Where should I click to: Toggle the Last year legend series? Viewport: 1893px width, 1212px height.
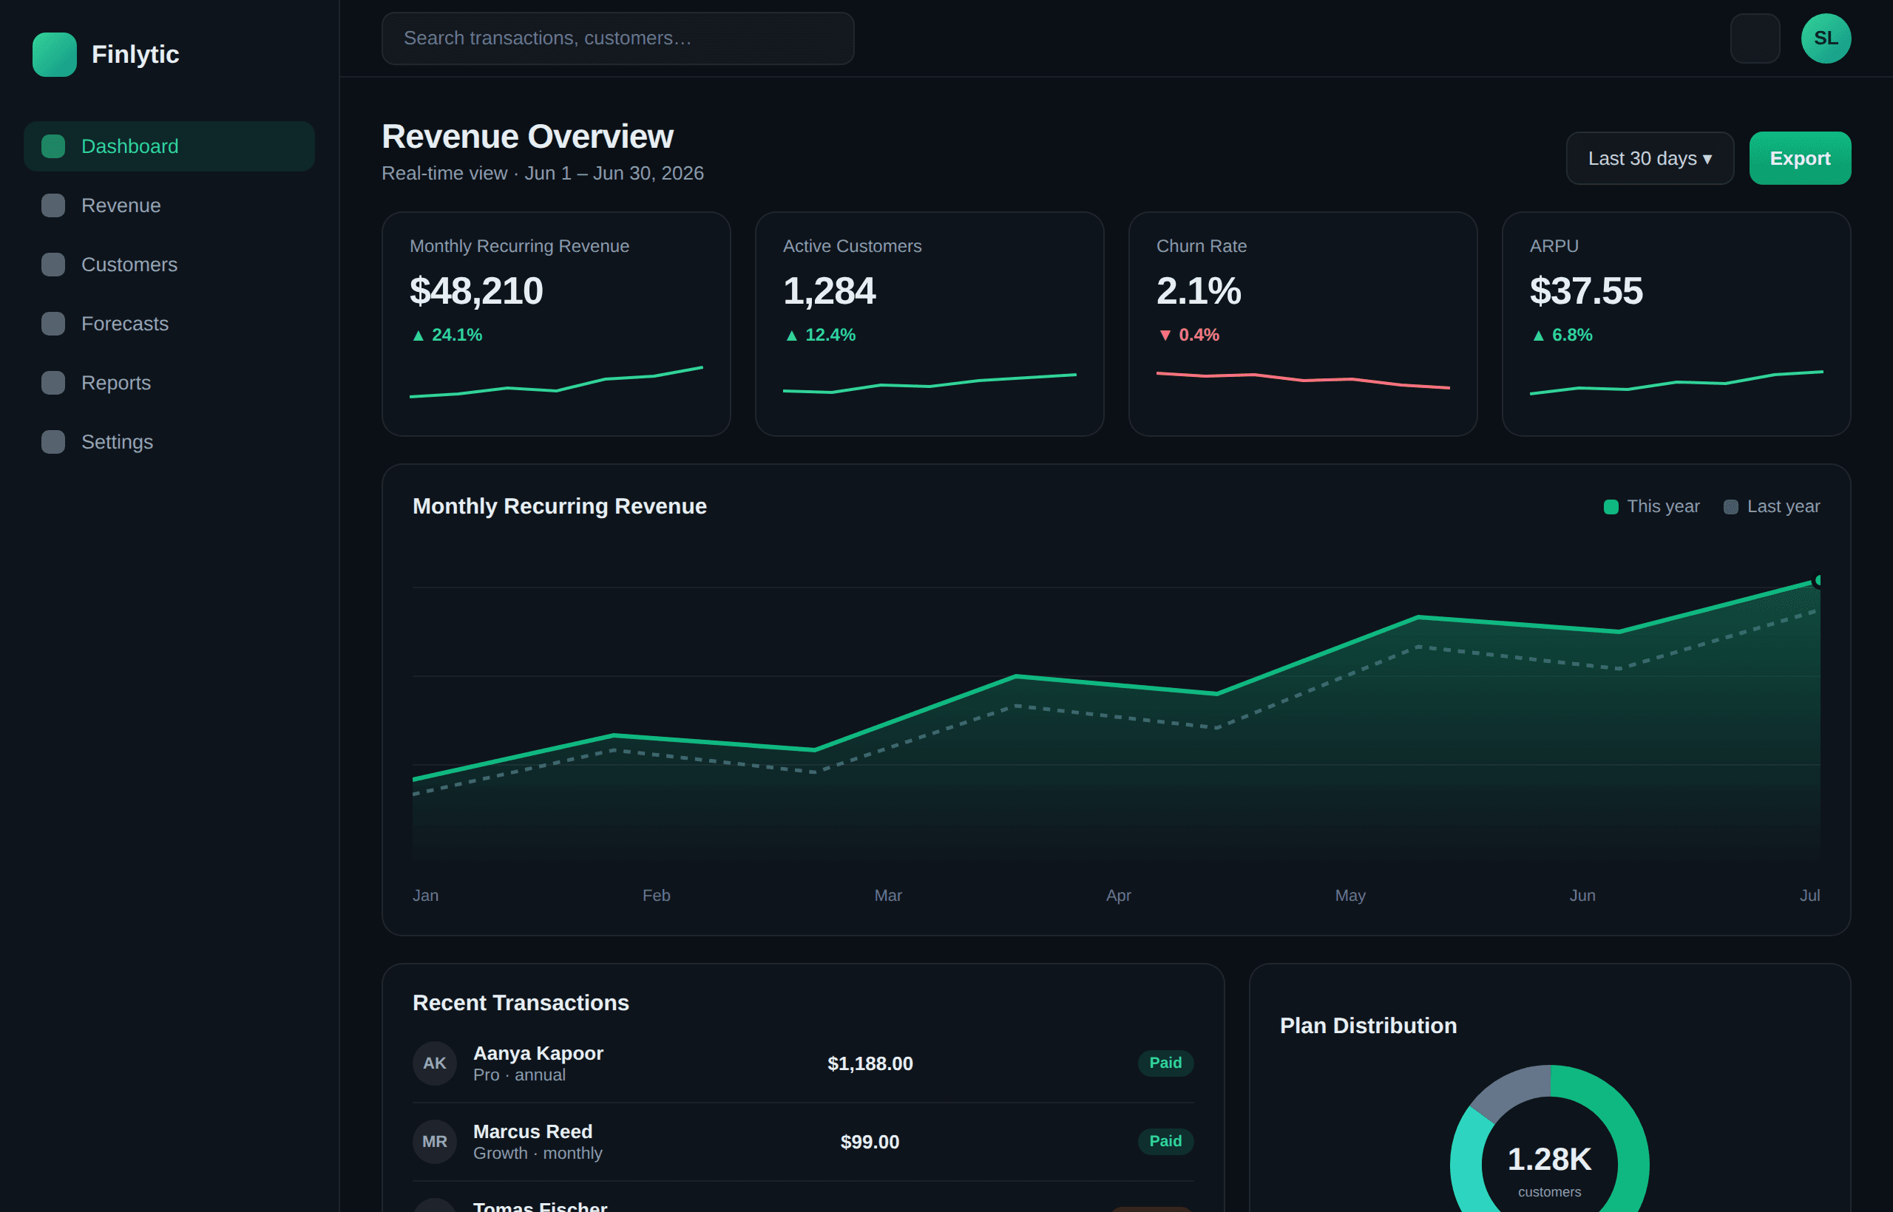1772,506
